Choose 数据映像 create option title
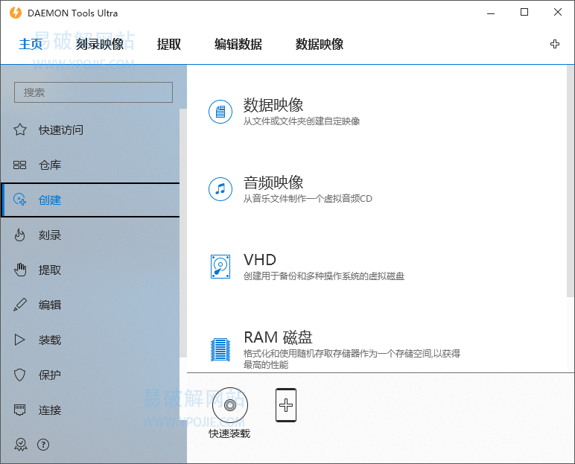Screen dimensions: 575x464 [x=273, y=105]
